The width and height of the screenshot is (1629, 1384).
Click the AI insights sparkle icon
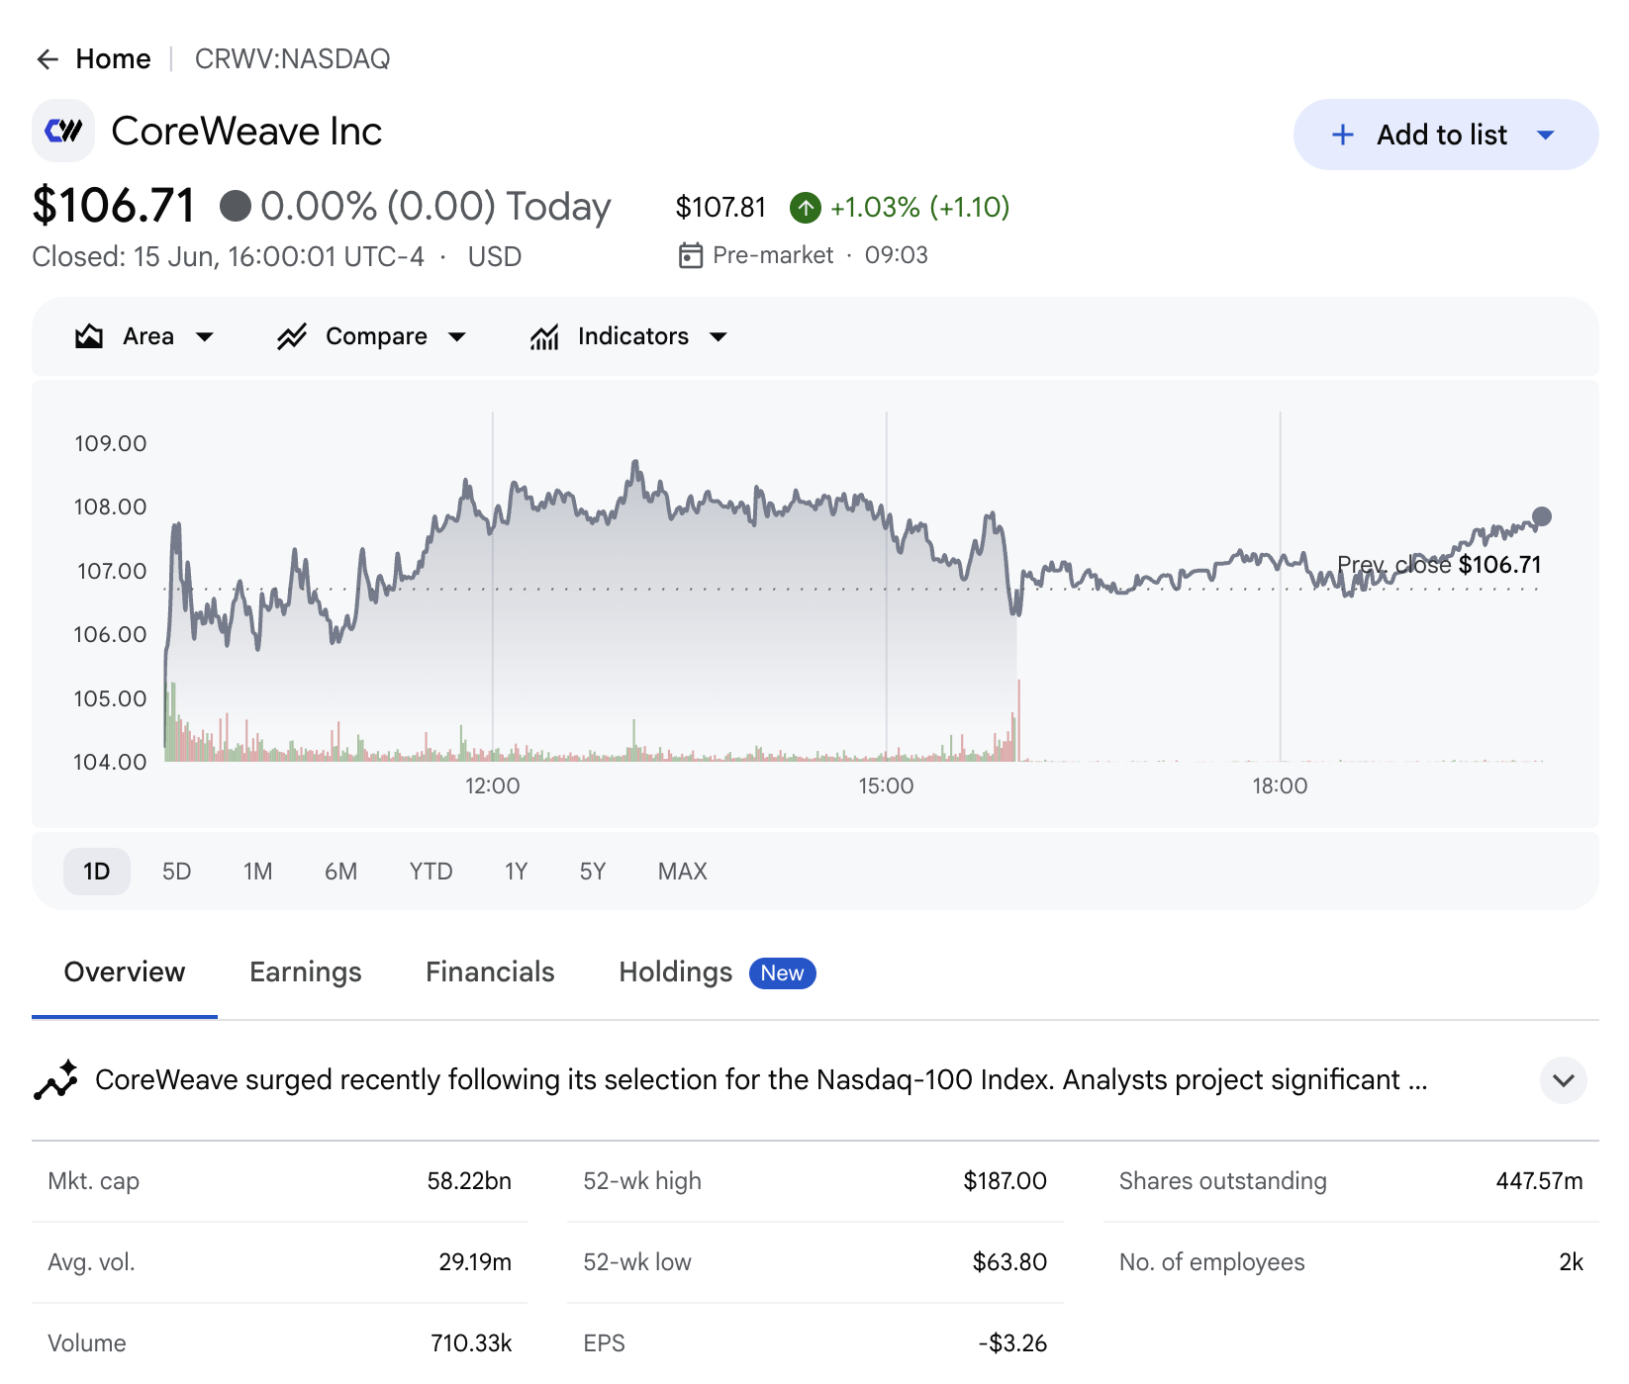[x=55, y=1079]
